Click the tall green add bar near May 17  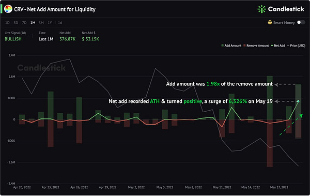point(270,98)
